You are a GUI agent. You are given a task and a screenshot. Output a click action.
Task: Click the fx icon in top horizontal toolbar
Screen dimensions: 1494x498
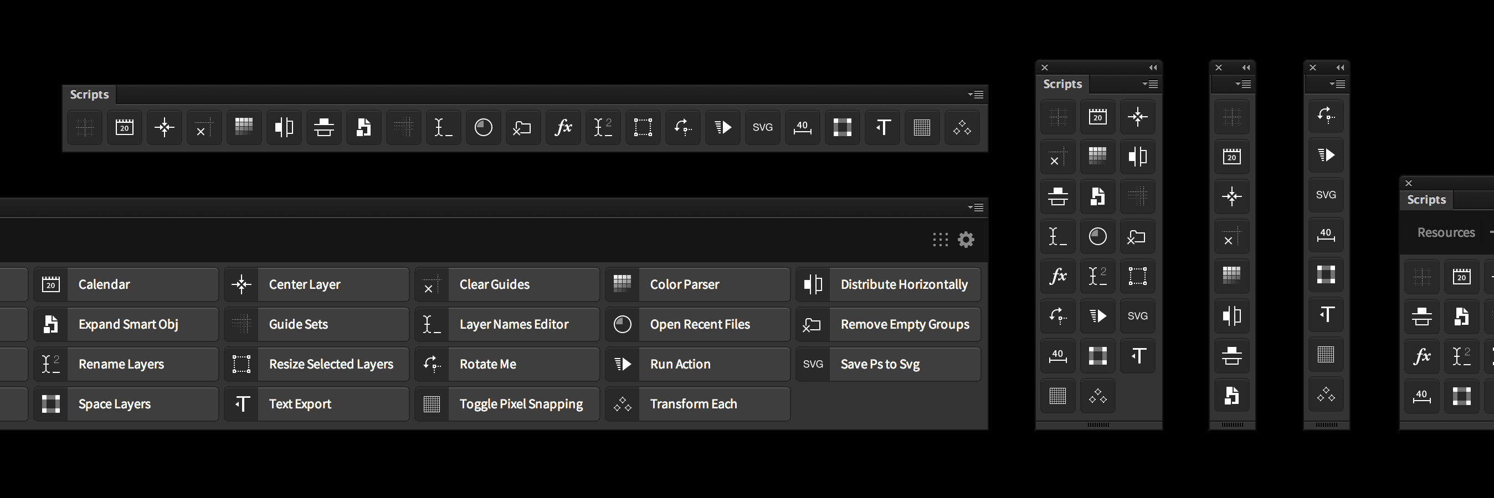click(563, 127)
